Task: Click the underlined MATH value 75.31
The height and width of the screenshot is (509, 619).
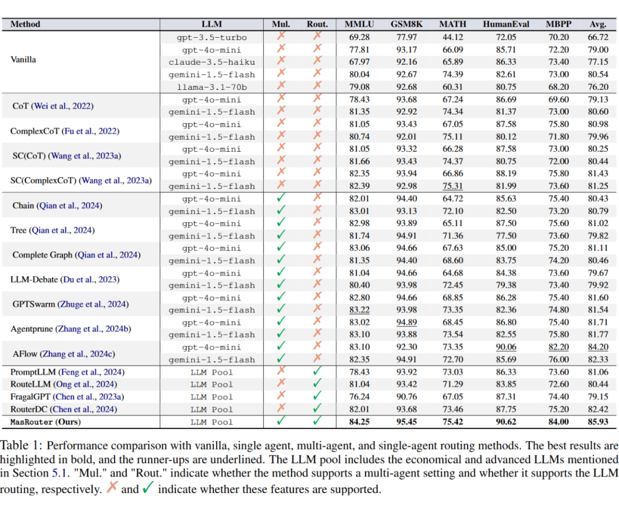Action: tap(453, 186)
